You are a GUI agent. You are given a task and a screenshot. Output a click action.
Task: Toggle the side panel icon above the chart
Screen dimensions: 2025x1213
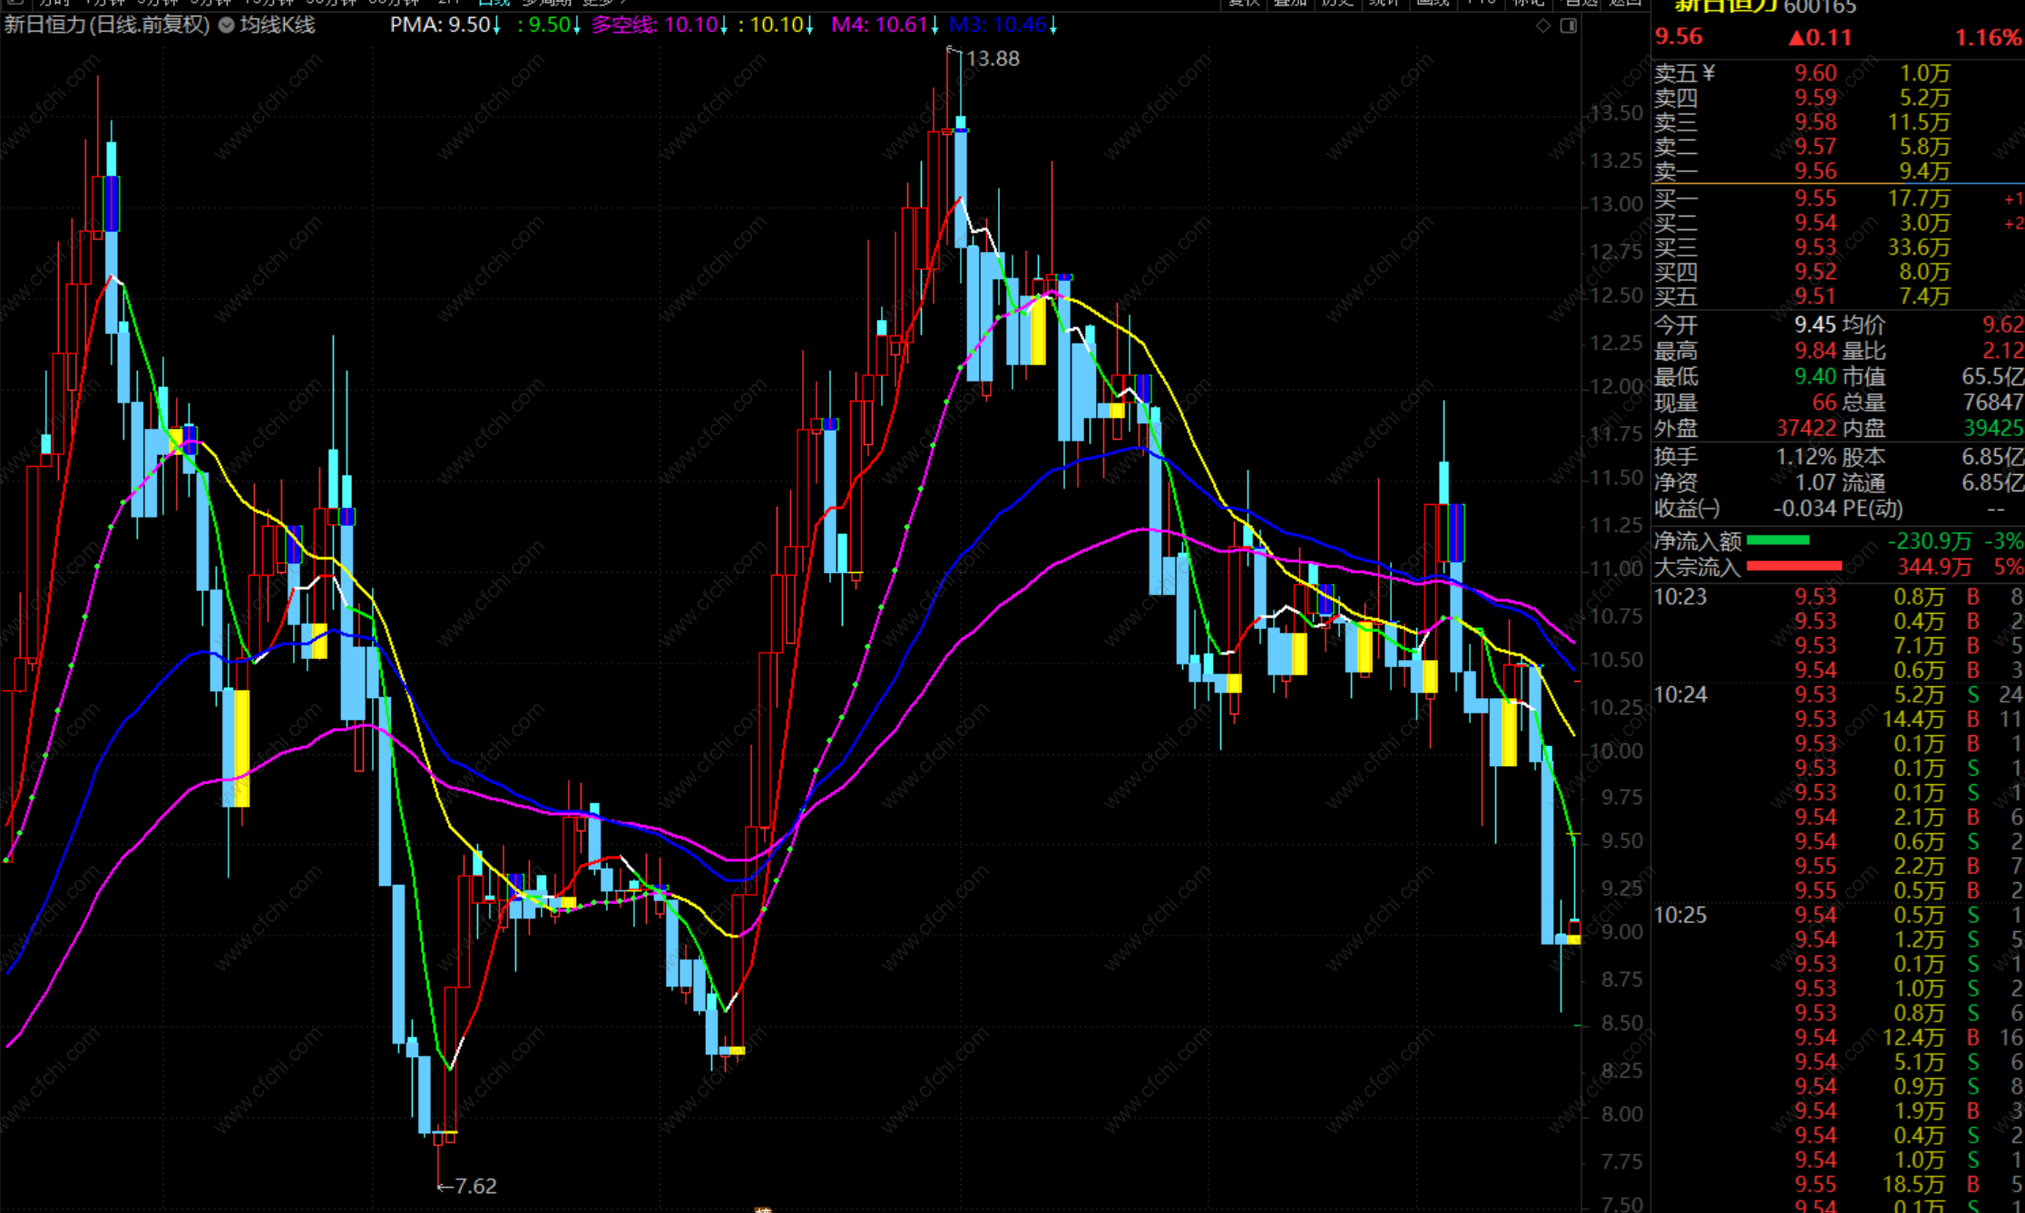click(x=1569, y=25)
